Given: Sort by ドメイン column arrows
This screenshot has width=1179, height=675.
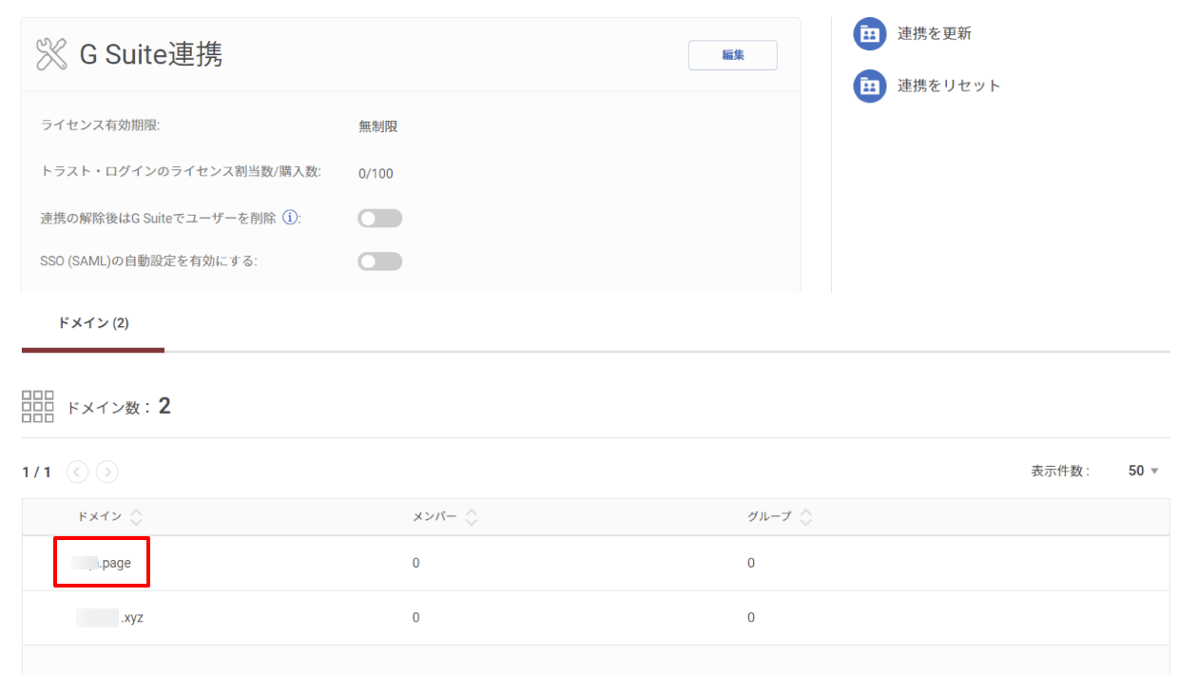Looking at the screenshot, I should [x=136, y=517].
